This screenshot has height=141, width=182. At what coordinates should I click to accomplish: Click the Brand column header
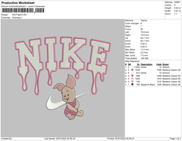165,64
